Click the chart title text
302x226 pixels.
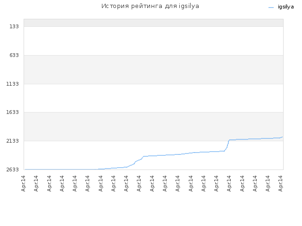150,6
